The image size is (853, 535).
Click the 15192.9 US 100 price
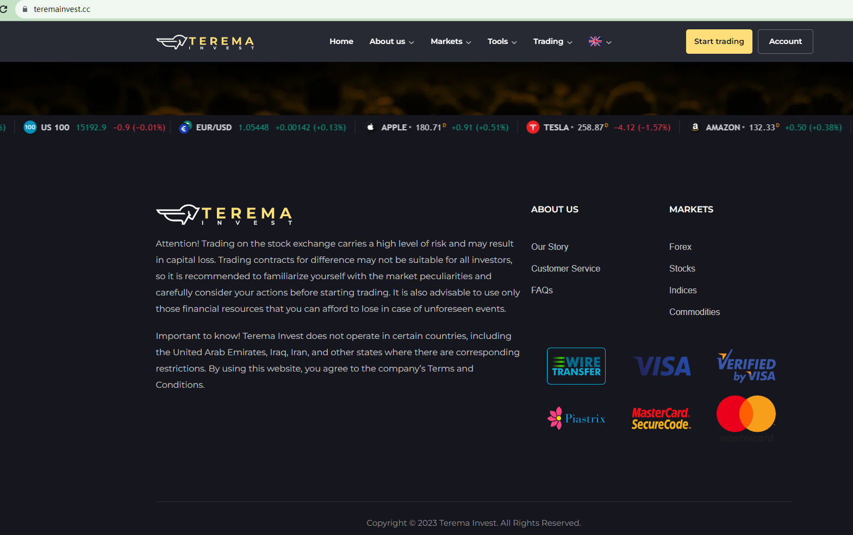tap(91, 127)
